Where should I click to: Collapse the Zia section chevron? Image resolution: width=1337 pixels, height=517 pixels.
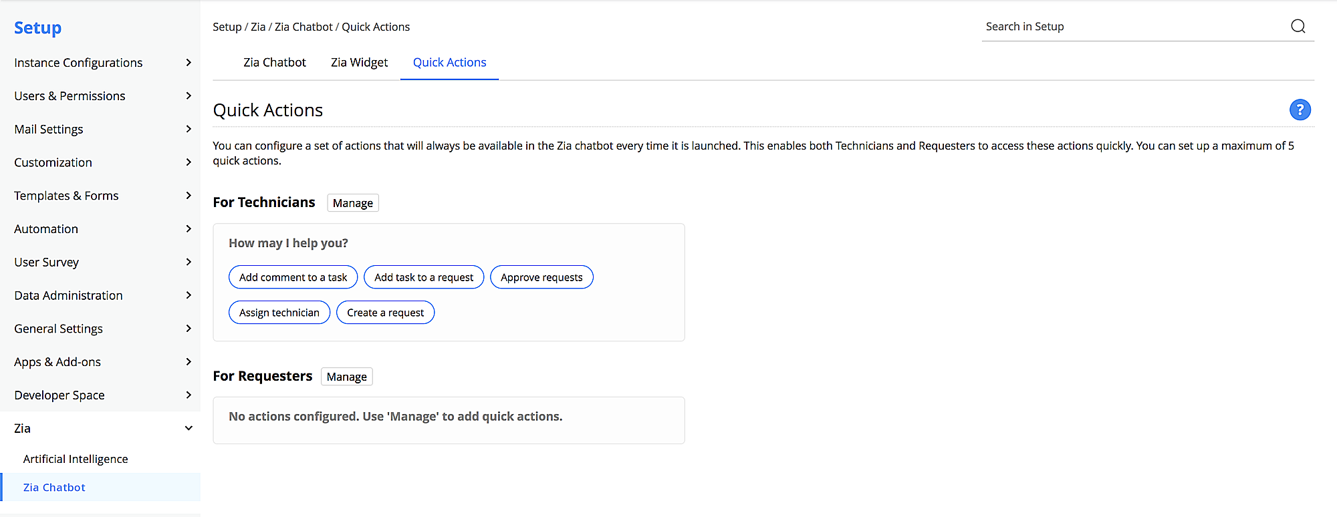click(189, 428)
